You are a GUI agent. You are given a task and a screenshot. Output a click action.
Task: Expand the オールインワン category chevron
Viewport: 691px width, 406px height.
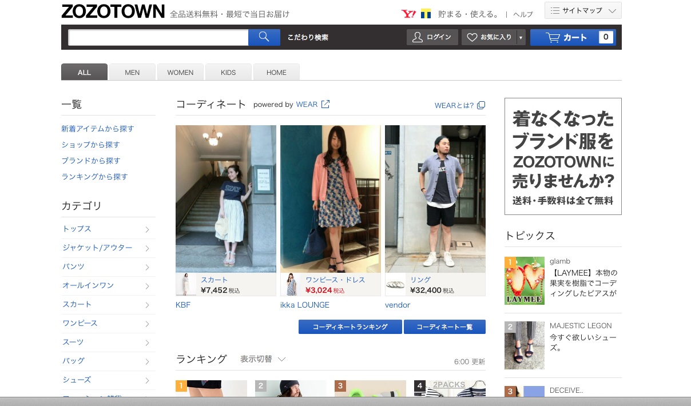[147, 286]
